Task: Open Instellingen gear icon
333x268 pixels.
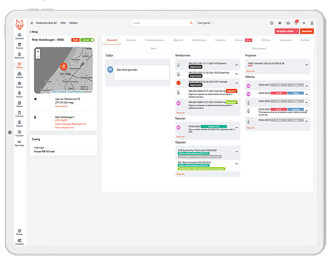Action: click(x=19, y=241)
